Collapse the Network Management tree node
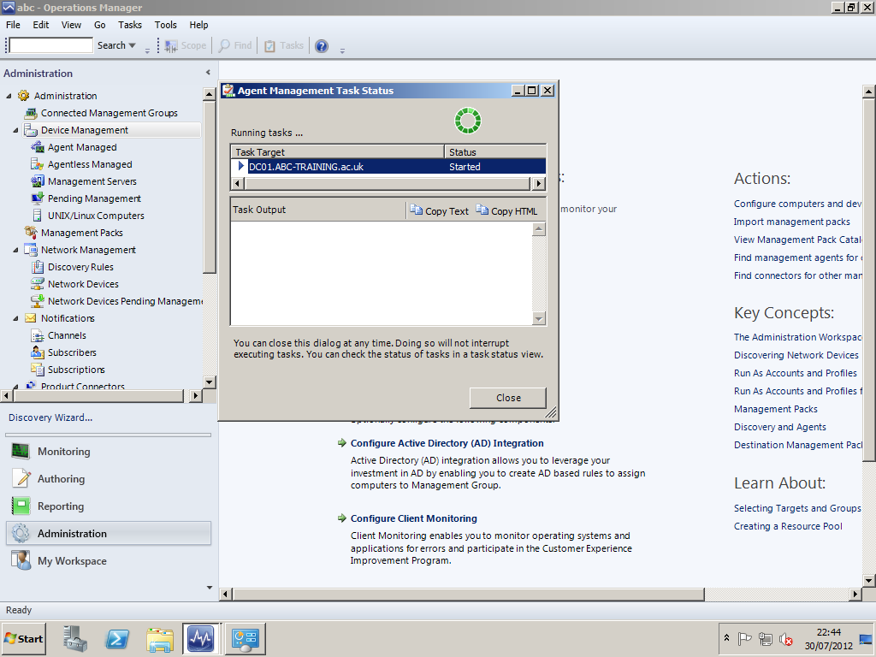 tap(15, 251)
